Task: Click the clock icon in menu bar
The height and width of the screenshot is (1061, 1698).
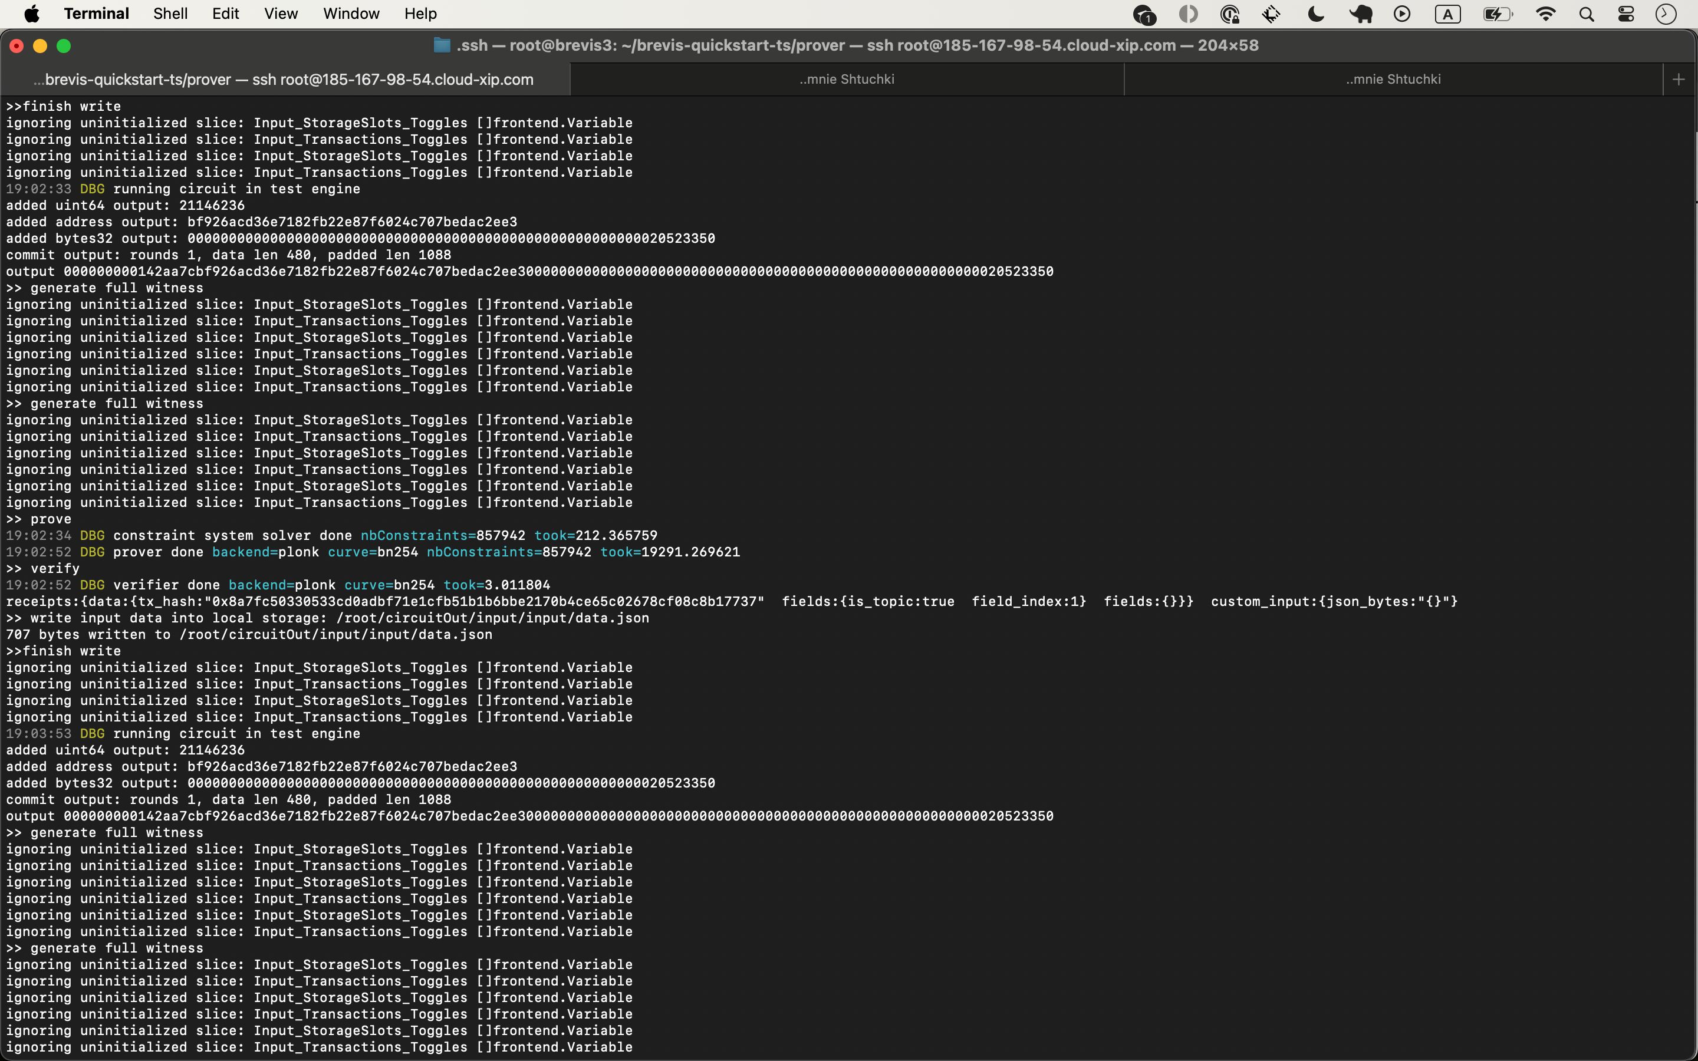Action: [1666, 14]
